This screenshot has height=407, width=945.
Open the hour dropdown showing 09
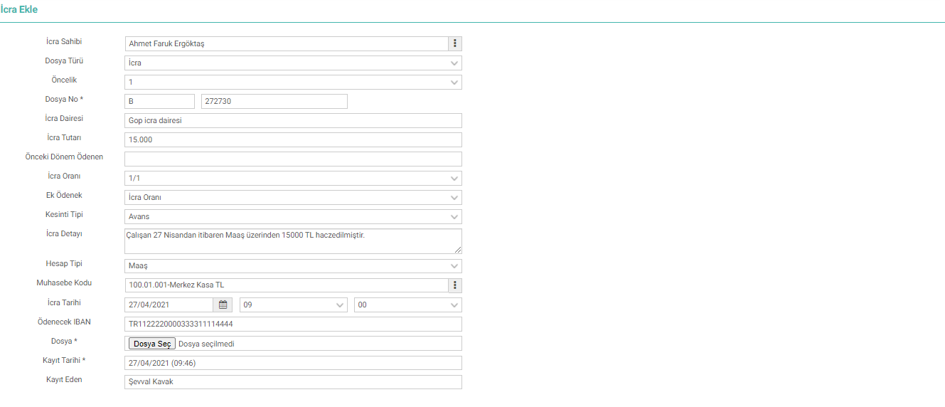(293, 305)
